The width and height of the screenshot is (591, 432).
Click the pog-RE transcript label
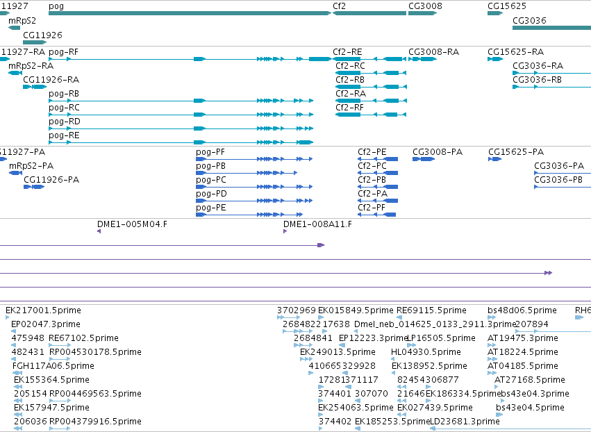[x=64, y=135]
